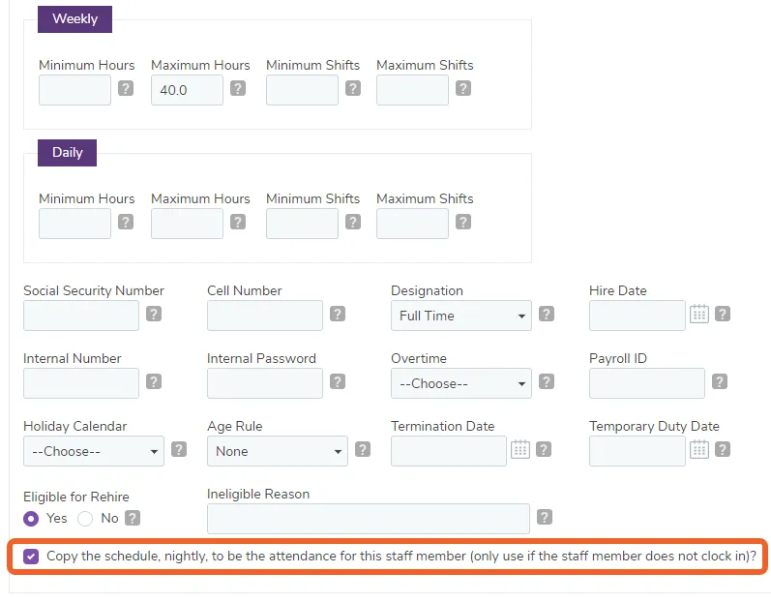The image size is (771, 603).
Task: Open help for Cell Number
Action: [338, 314]
